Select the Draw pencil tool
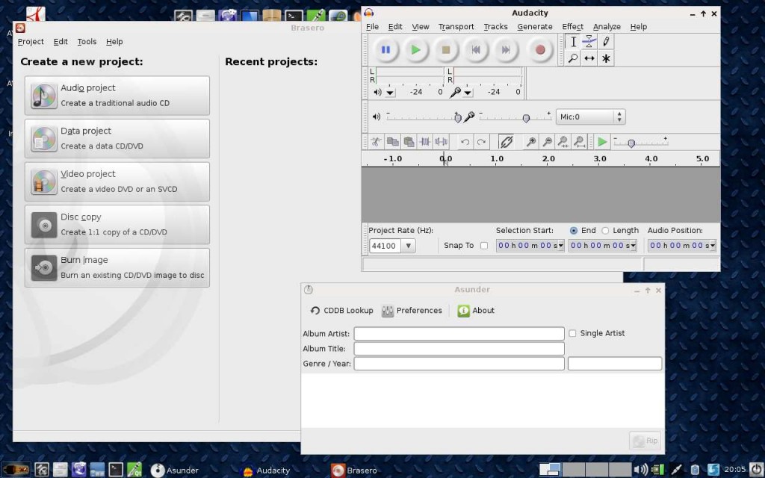The image size is (765, 478). coord(606,42)
